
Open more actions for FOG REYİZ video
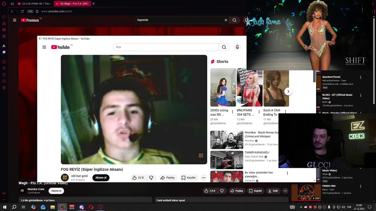coord(204,178)
